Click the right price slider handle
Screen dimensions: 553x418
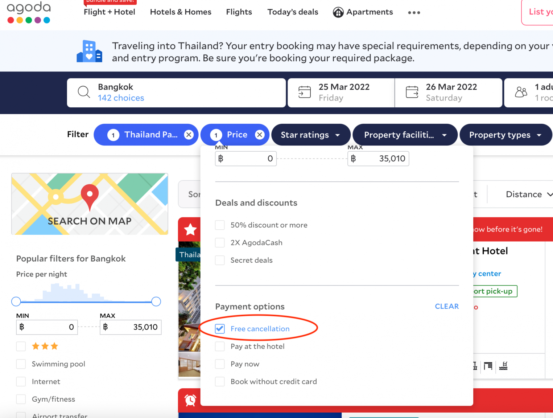tap(156, 302)
